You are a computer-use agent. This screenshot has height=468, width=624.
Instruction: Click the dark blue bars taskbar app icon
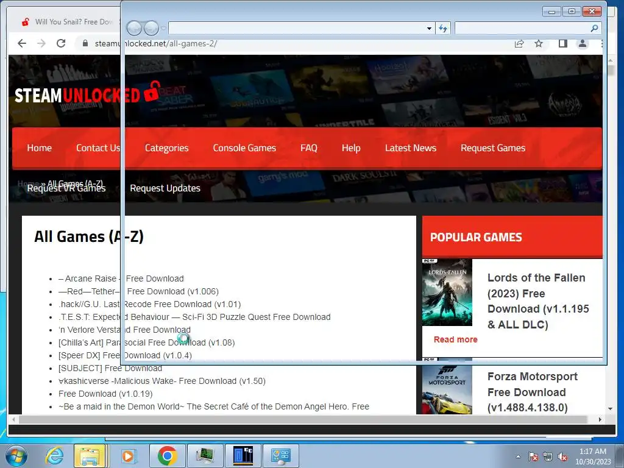tap(243, 456)
